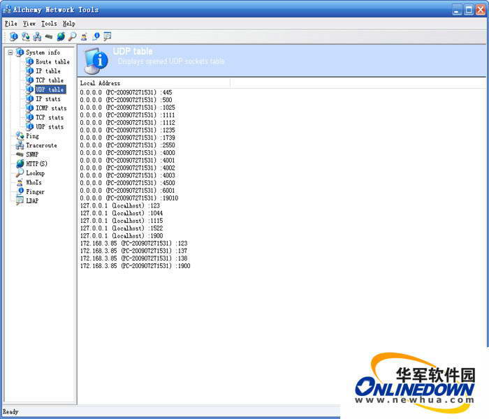Screen dimensions: 489x419
Task: Collapse the System info tree node
Action: point(10,52)
